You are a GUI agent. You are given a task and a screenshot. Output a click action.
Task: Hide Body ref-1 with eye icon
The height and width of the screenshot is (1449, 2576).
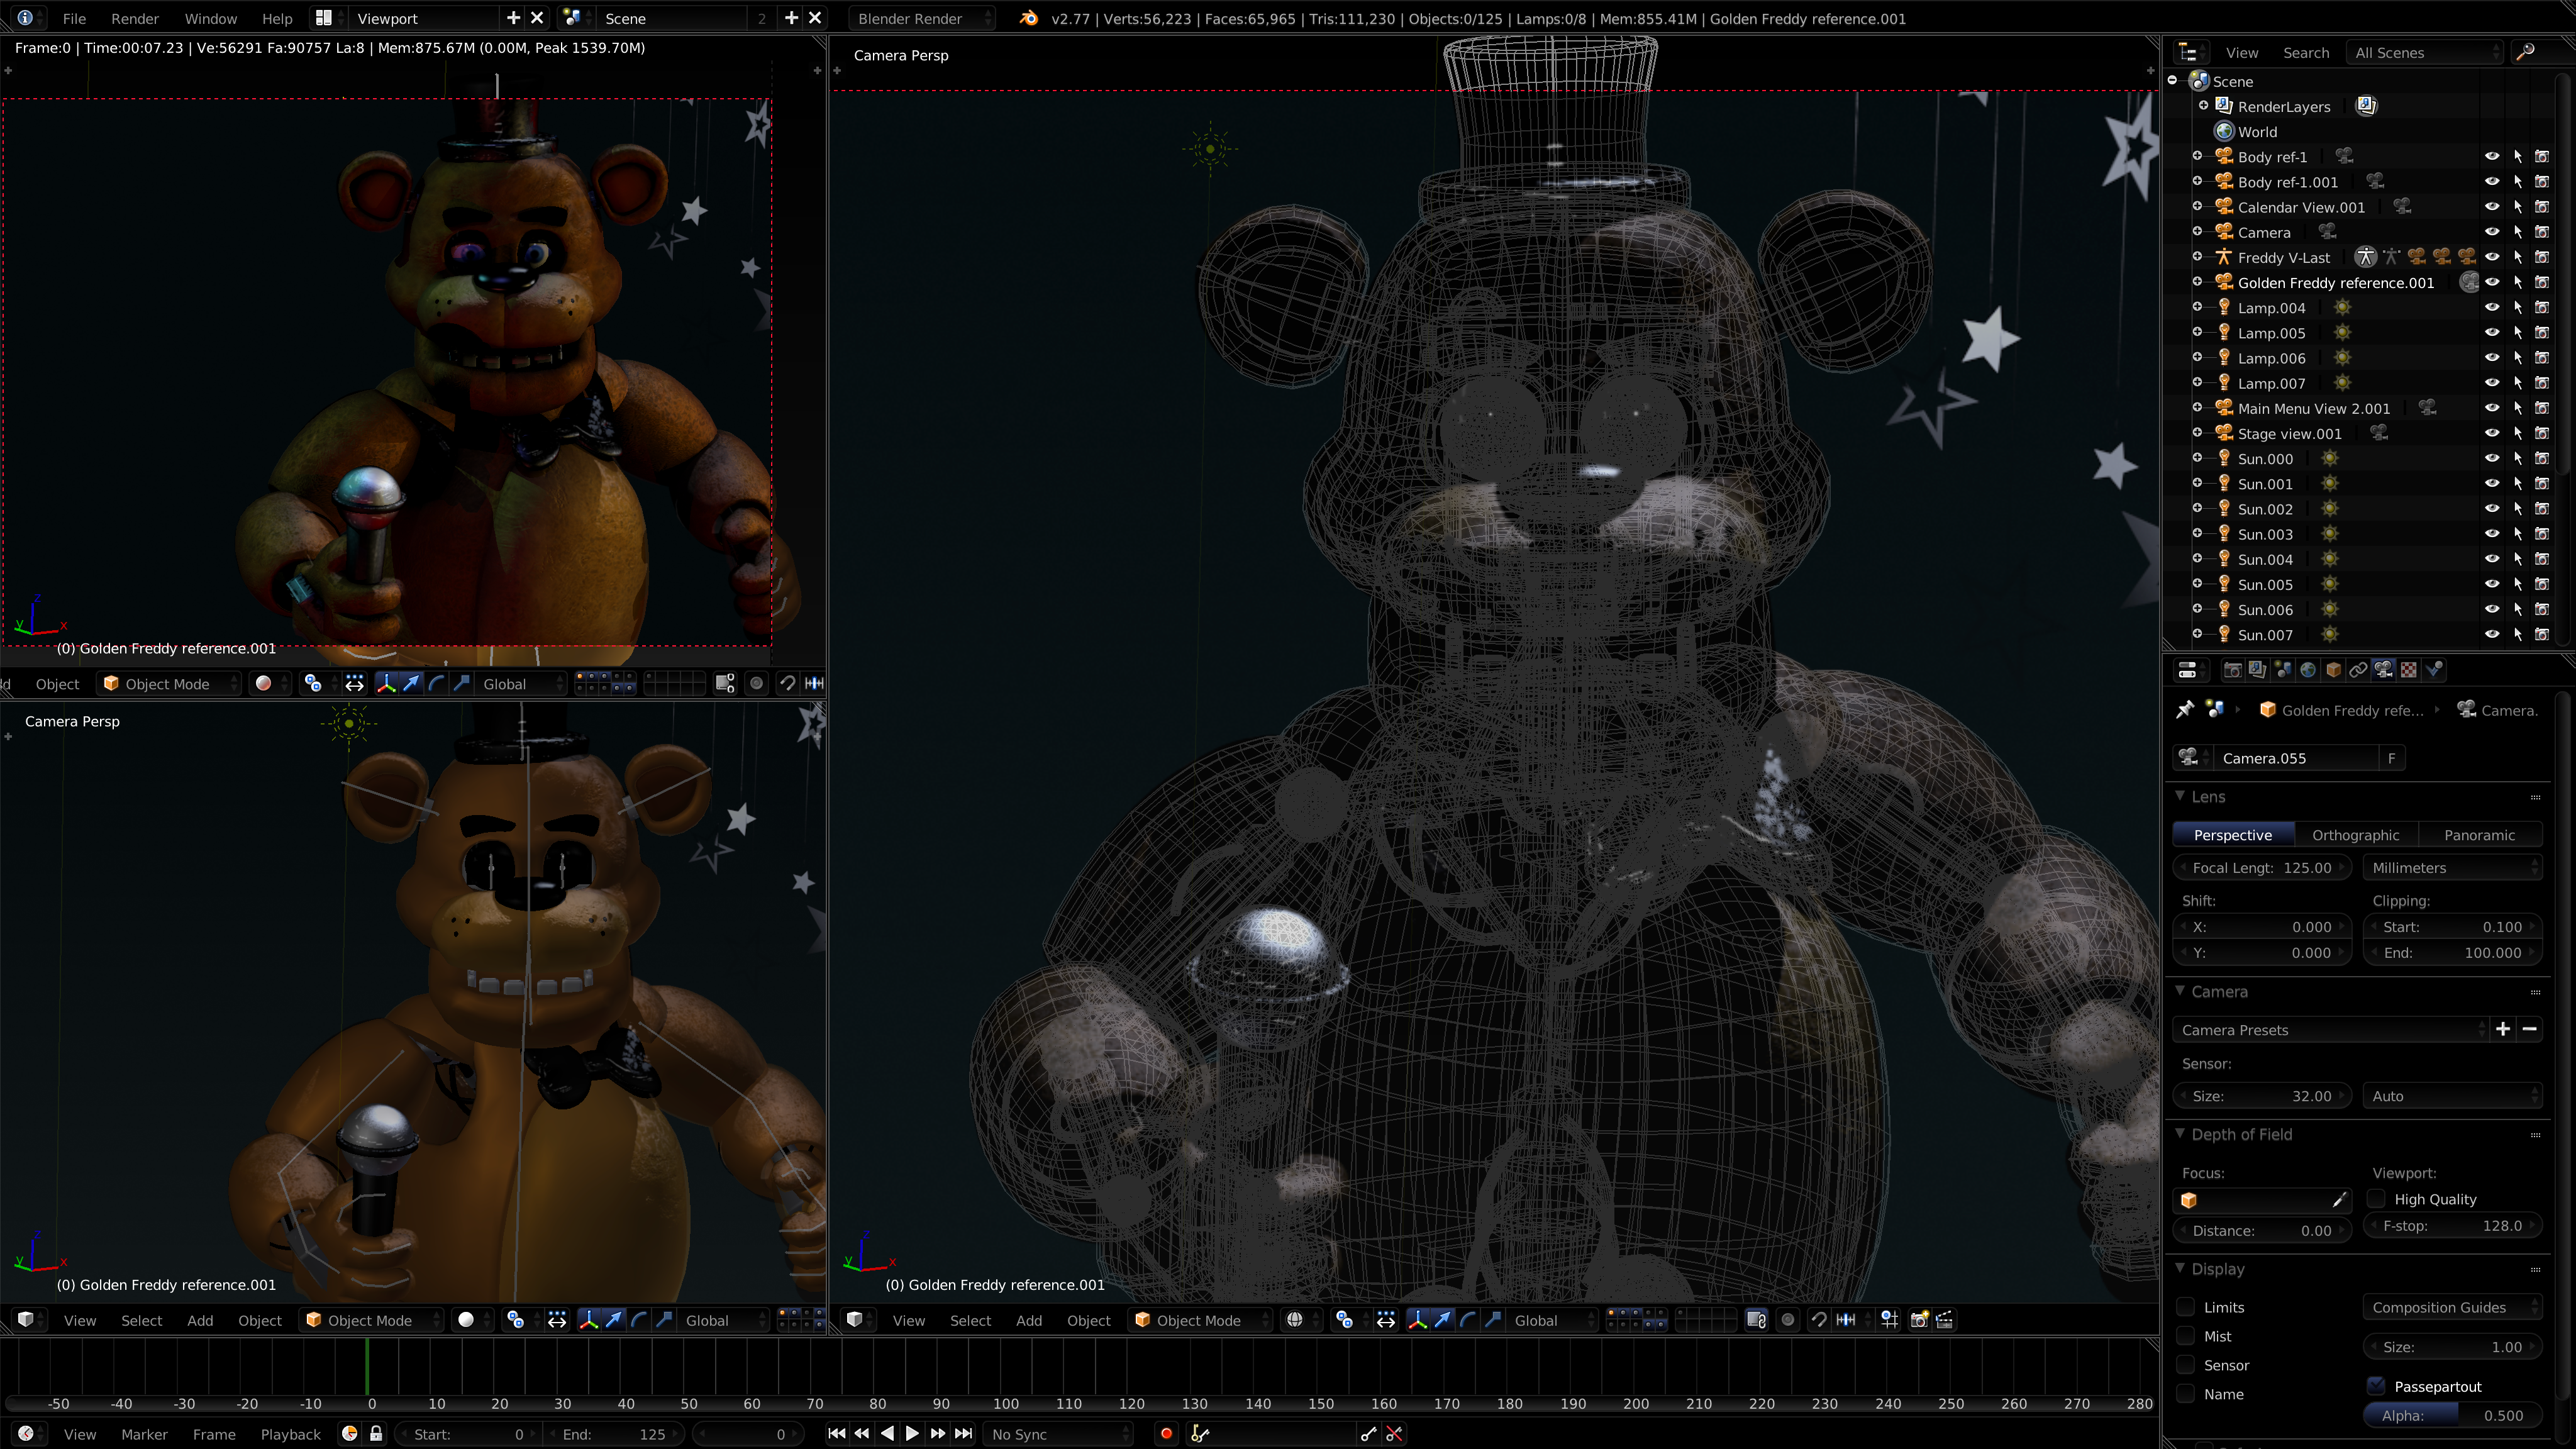pos(2492,156)
